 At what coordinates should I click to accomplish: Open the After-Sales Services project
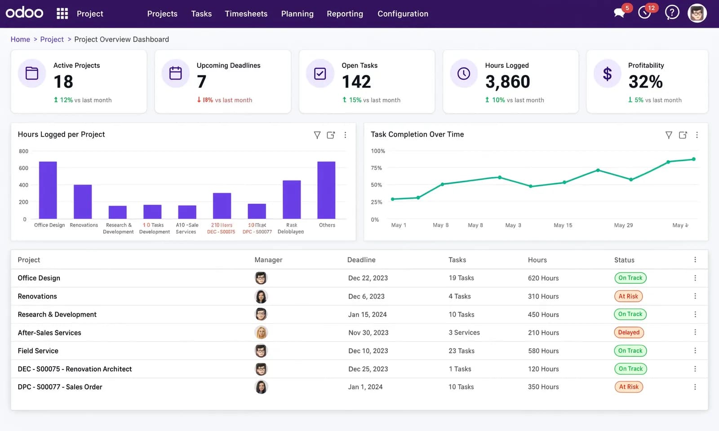(49, 333)
